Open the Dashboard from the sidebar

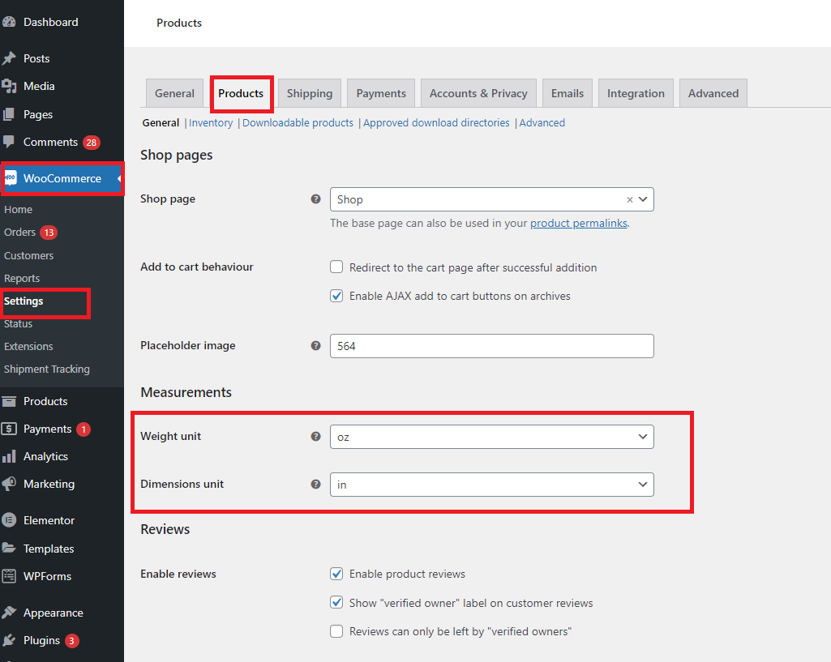click(x=49, y=21)
